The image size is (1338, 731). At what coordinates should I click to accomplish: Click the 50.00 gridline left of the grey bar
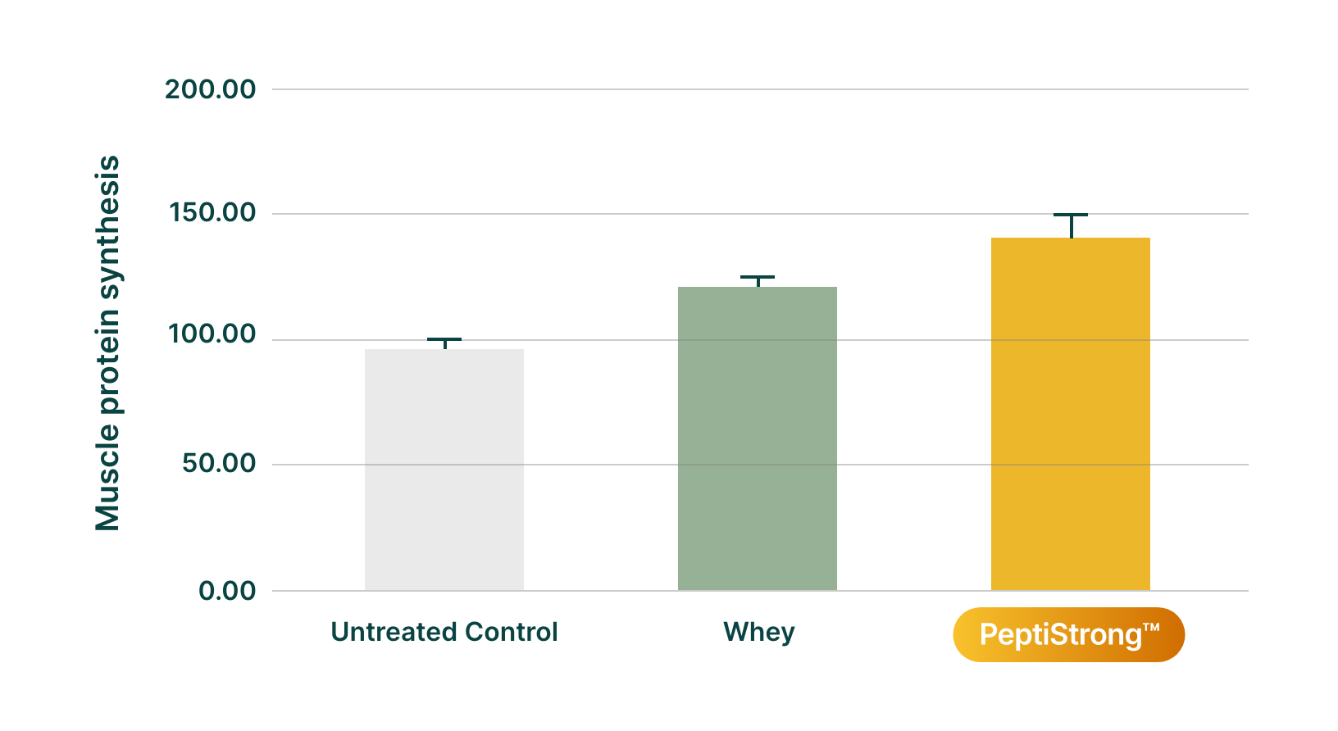pos(318,465)
